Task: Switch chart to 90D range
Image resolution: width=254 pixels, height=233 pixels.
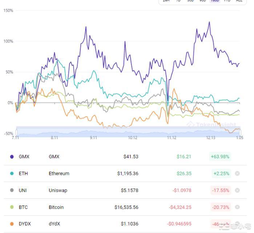Action: click(202, 1)
